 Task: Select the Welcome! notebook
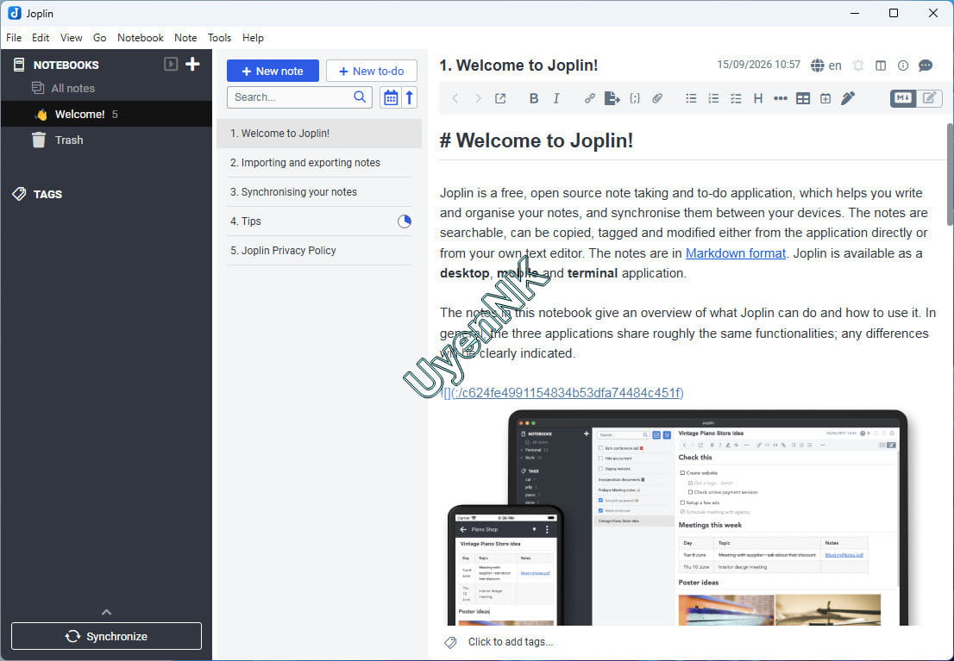pyautogui.click(x=106, y=114)
